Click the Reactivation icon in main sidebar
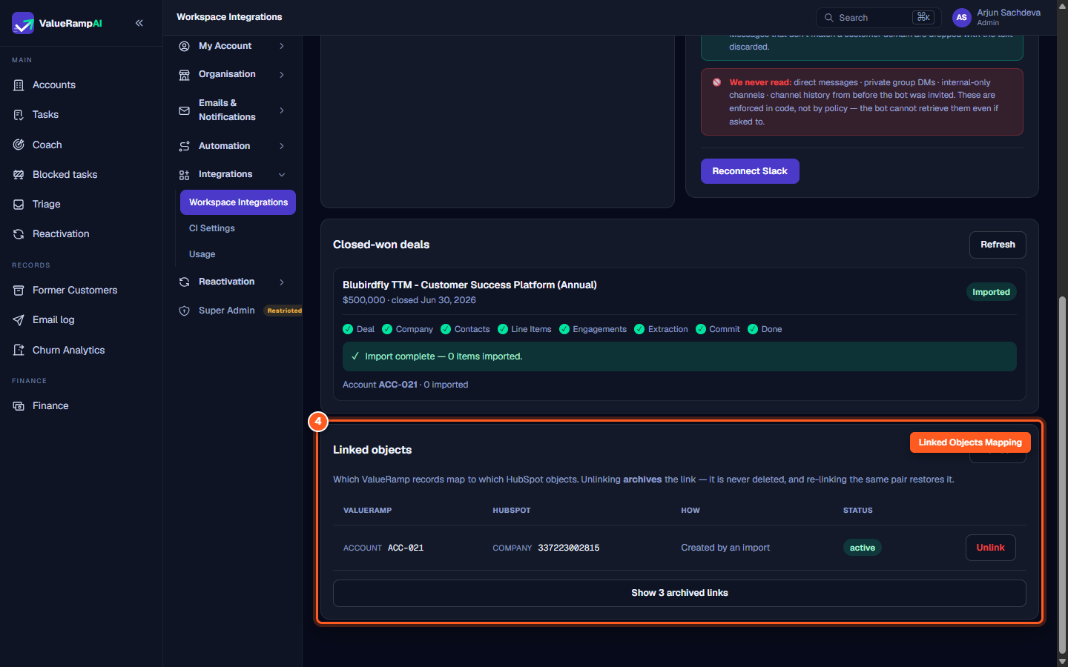 pyautogui.click(x=19, y=233)
